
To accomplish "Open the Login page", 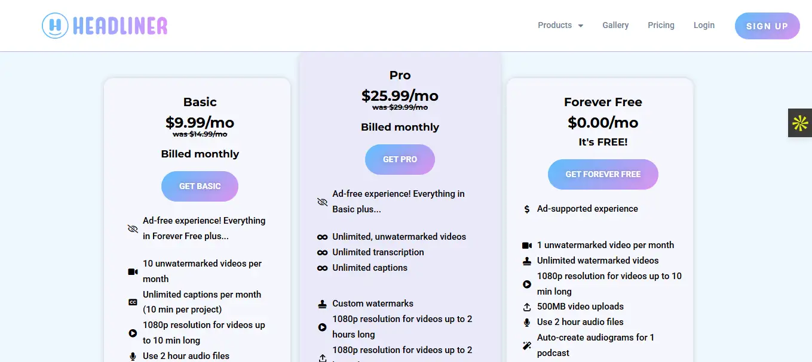I will (704, 25).
